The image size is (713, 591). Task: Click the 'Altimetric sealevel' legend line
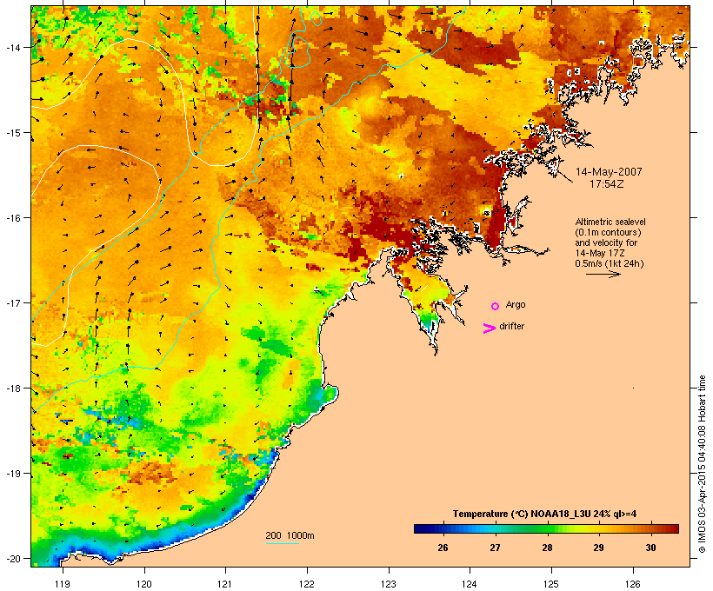point(610,222)
